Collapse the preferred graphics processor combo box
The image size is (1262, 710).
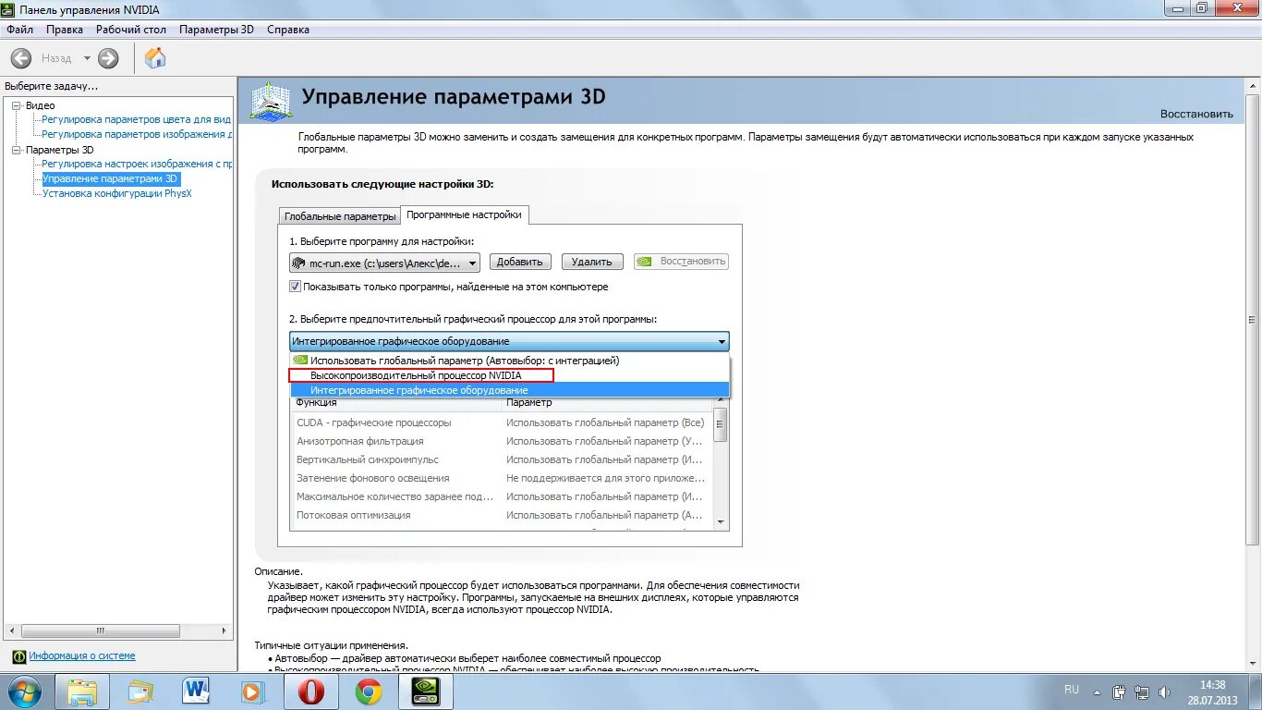[x=509, y=341]
